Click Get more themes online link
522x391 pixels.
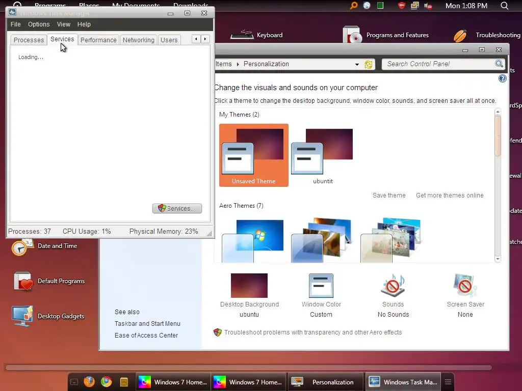point(450,195)
